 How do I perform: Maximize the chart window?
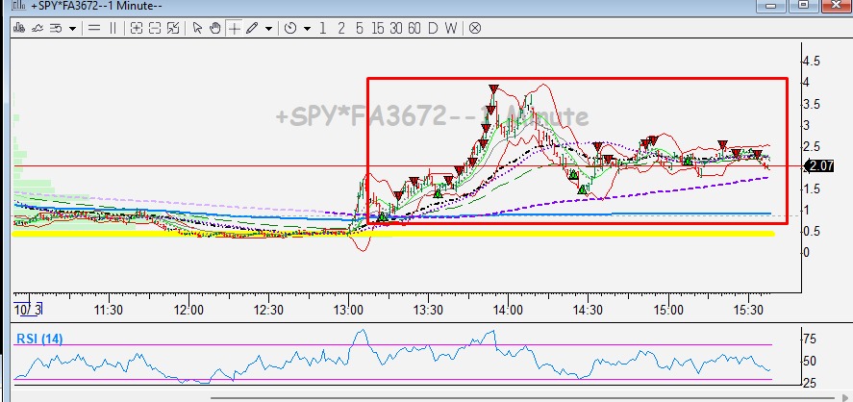click(x=804, y=5)
